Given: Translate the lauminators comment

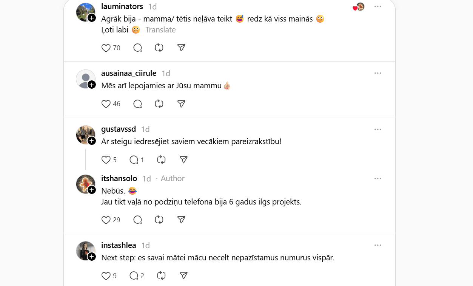Looking at the screenshot, I should click(x=160, y=30).
